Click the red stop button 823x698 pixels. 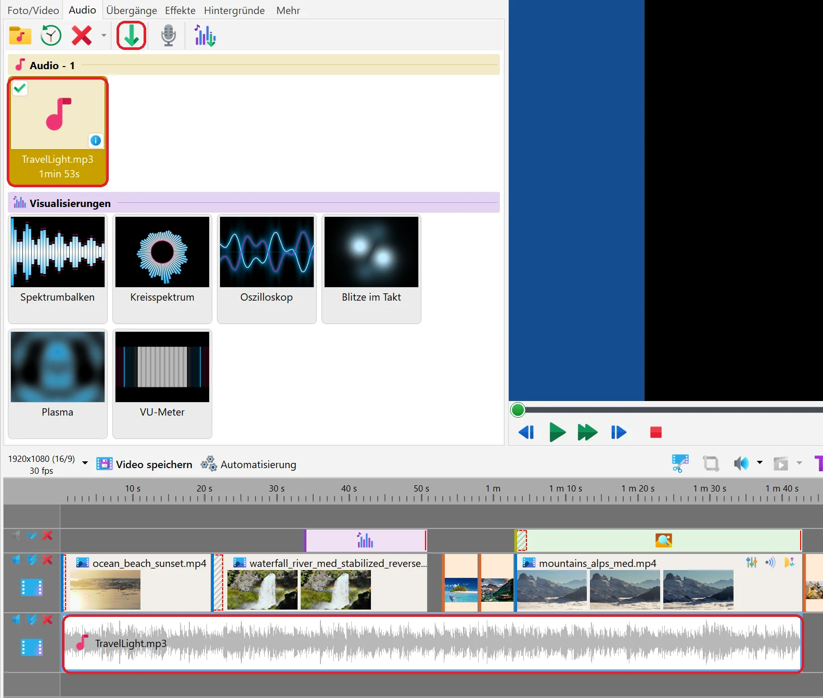655,432
